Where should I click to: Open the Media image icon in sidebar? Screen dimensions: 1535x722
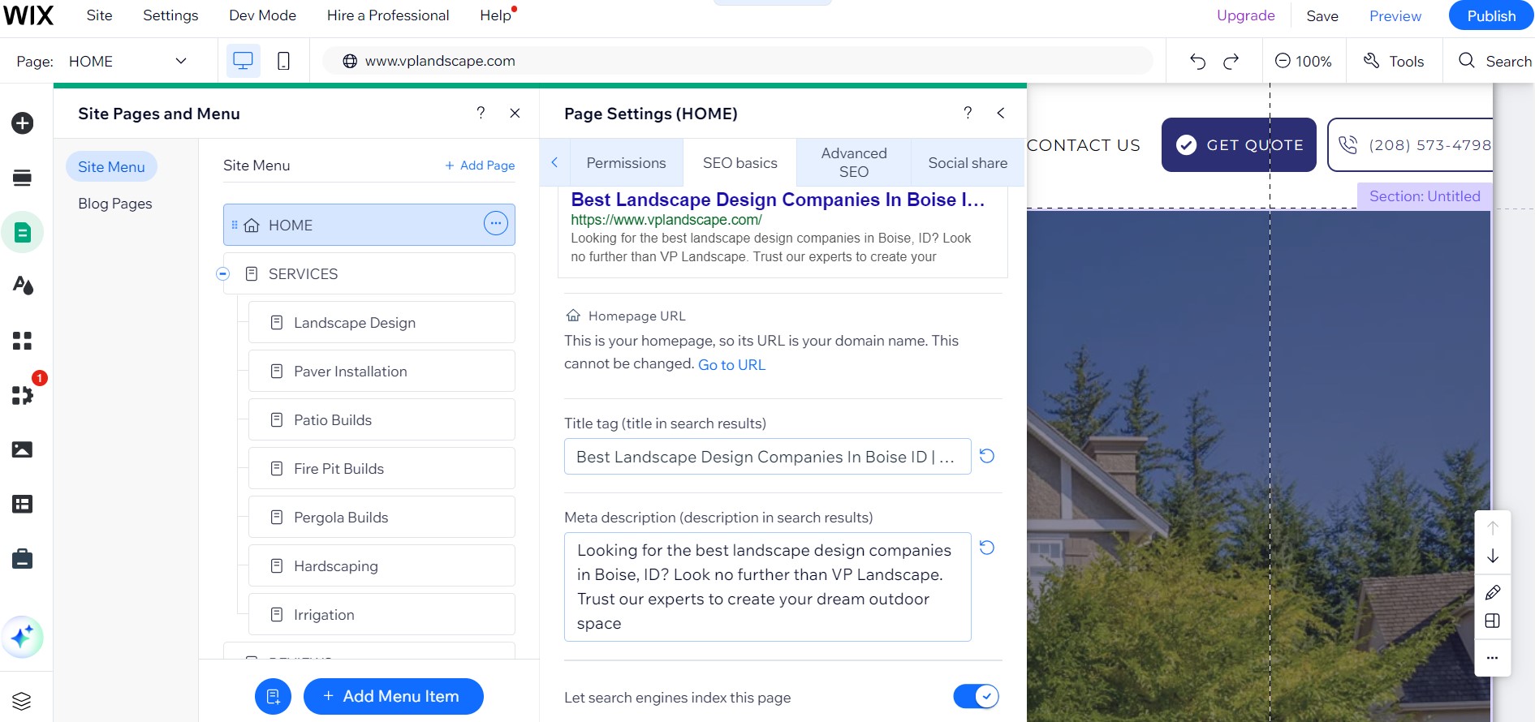coord(23,449)
